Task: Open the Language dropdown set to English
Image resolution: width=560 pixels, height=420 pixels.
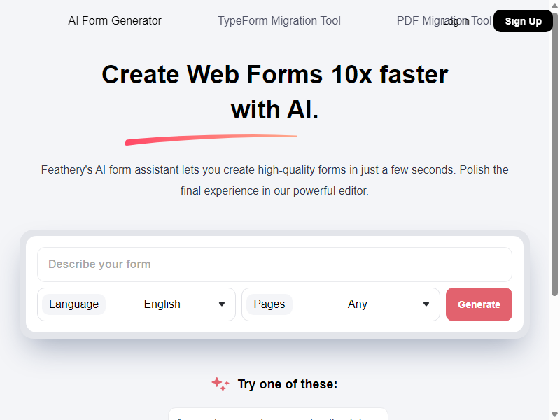Action: coord(136,304)
